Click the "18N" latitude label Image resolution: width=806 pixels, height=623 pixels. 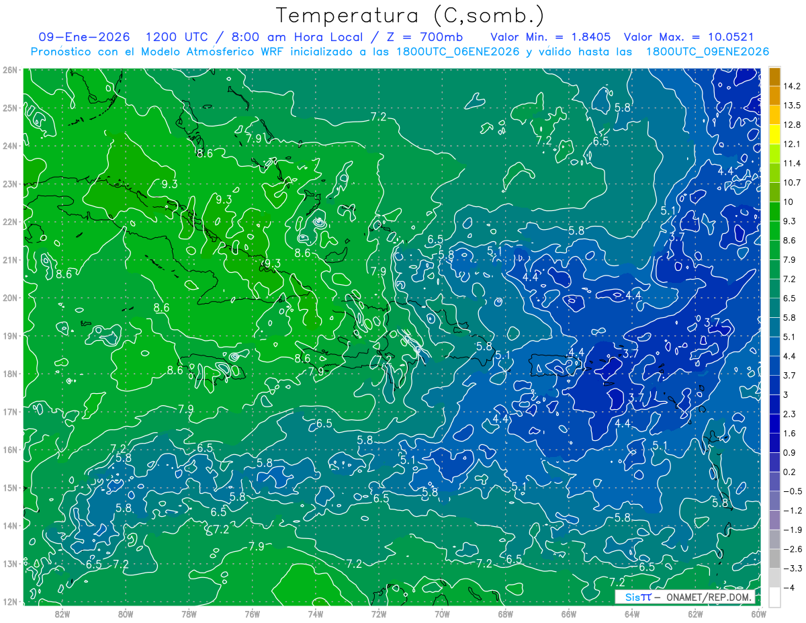[10, 374]
